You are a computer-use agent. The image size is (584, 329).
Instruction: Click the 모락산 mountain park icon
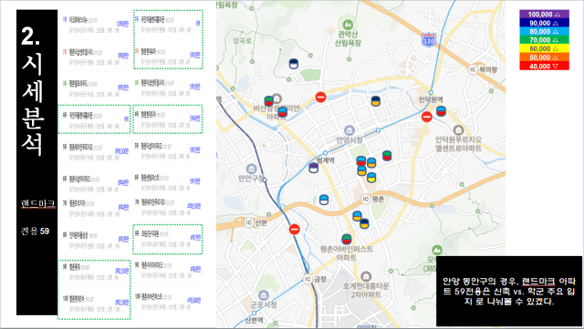point(437,250)
